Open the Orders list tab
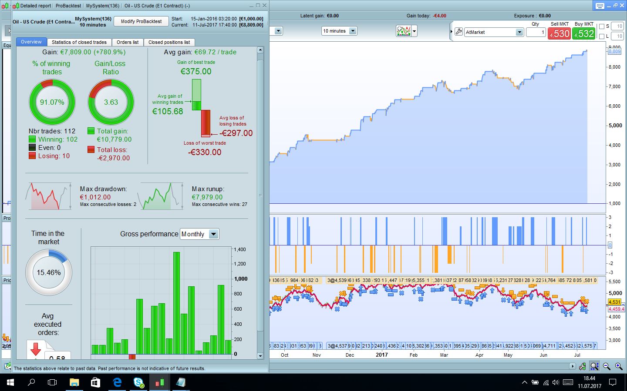Screen dimensions: 627x391 click(128, 42)
